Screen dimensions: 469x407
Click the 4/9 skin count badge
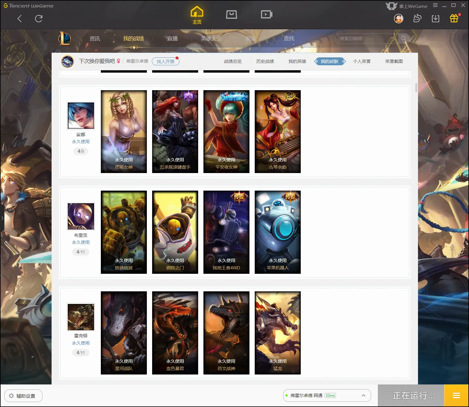point(81,151)
